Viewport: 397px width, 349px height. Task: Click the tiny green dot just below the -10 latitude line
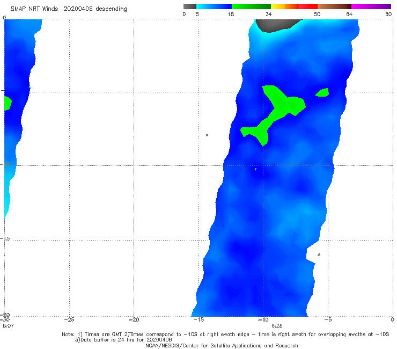point(255,169)
